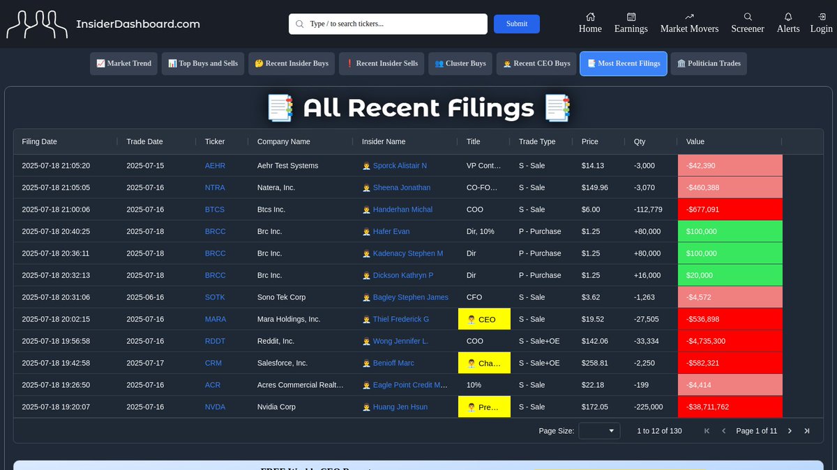Click the magnifier icon in search box
Image resolution: width=837 pixels, height=470 pixels.
pos(300,24)
